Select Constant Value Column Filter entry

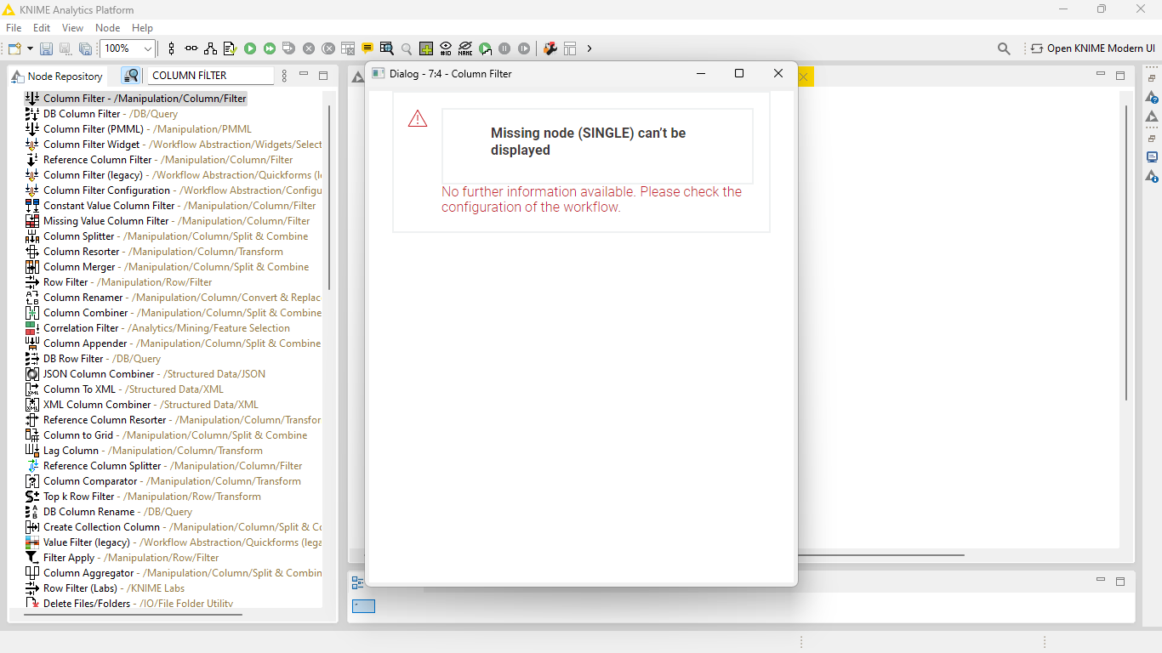[170, 206]
